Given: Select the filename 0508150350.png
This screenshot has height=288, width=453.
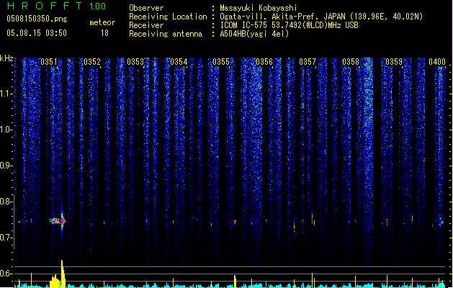Looking at the screenshot, I should pos(37,19).
